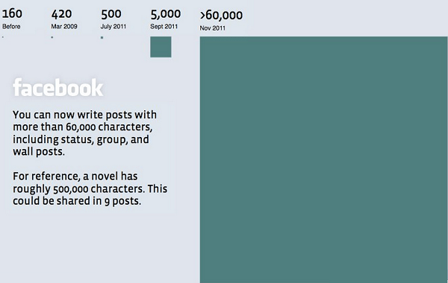Select the Before date label
The height and width of the screenshot is (283, 448).
(11, 27)
